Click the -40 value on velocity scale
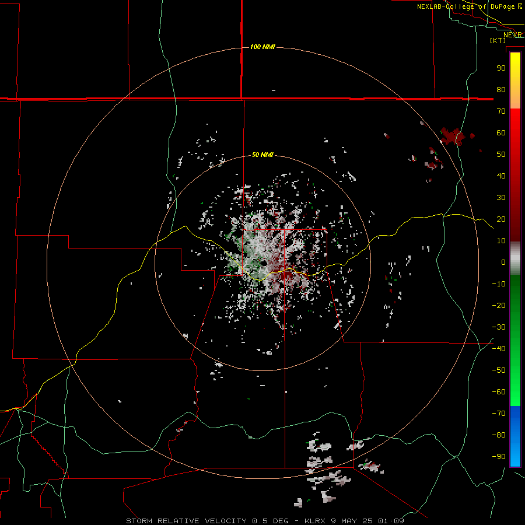Viewport: 525px width, 525px height. coord(499,349)
